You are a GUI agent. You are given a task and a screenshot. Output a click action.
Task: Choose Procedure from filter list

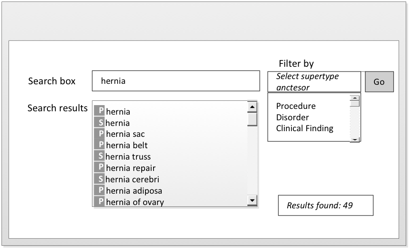[296, 106]
